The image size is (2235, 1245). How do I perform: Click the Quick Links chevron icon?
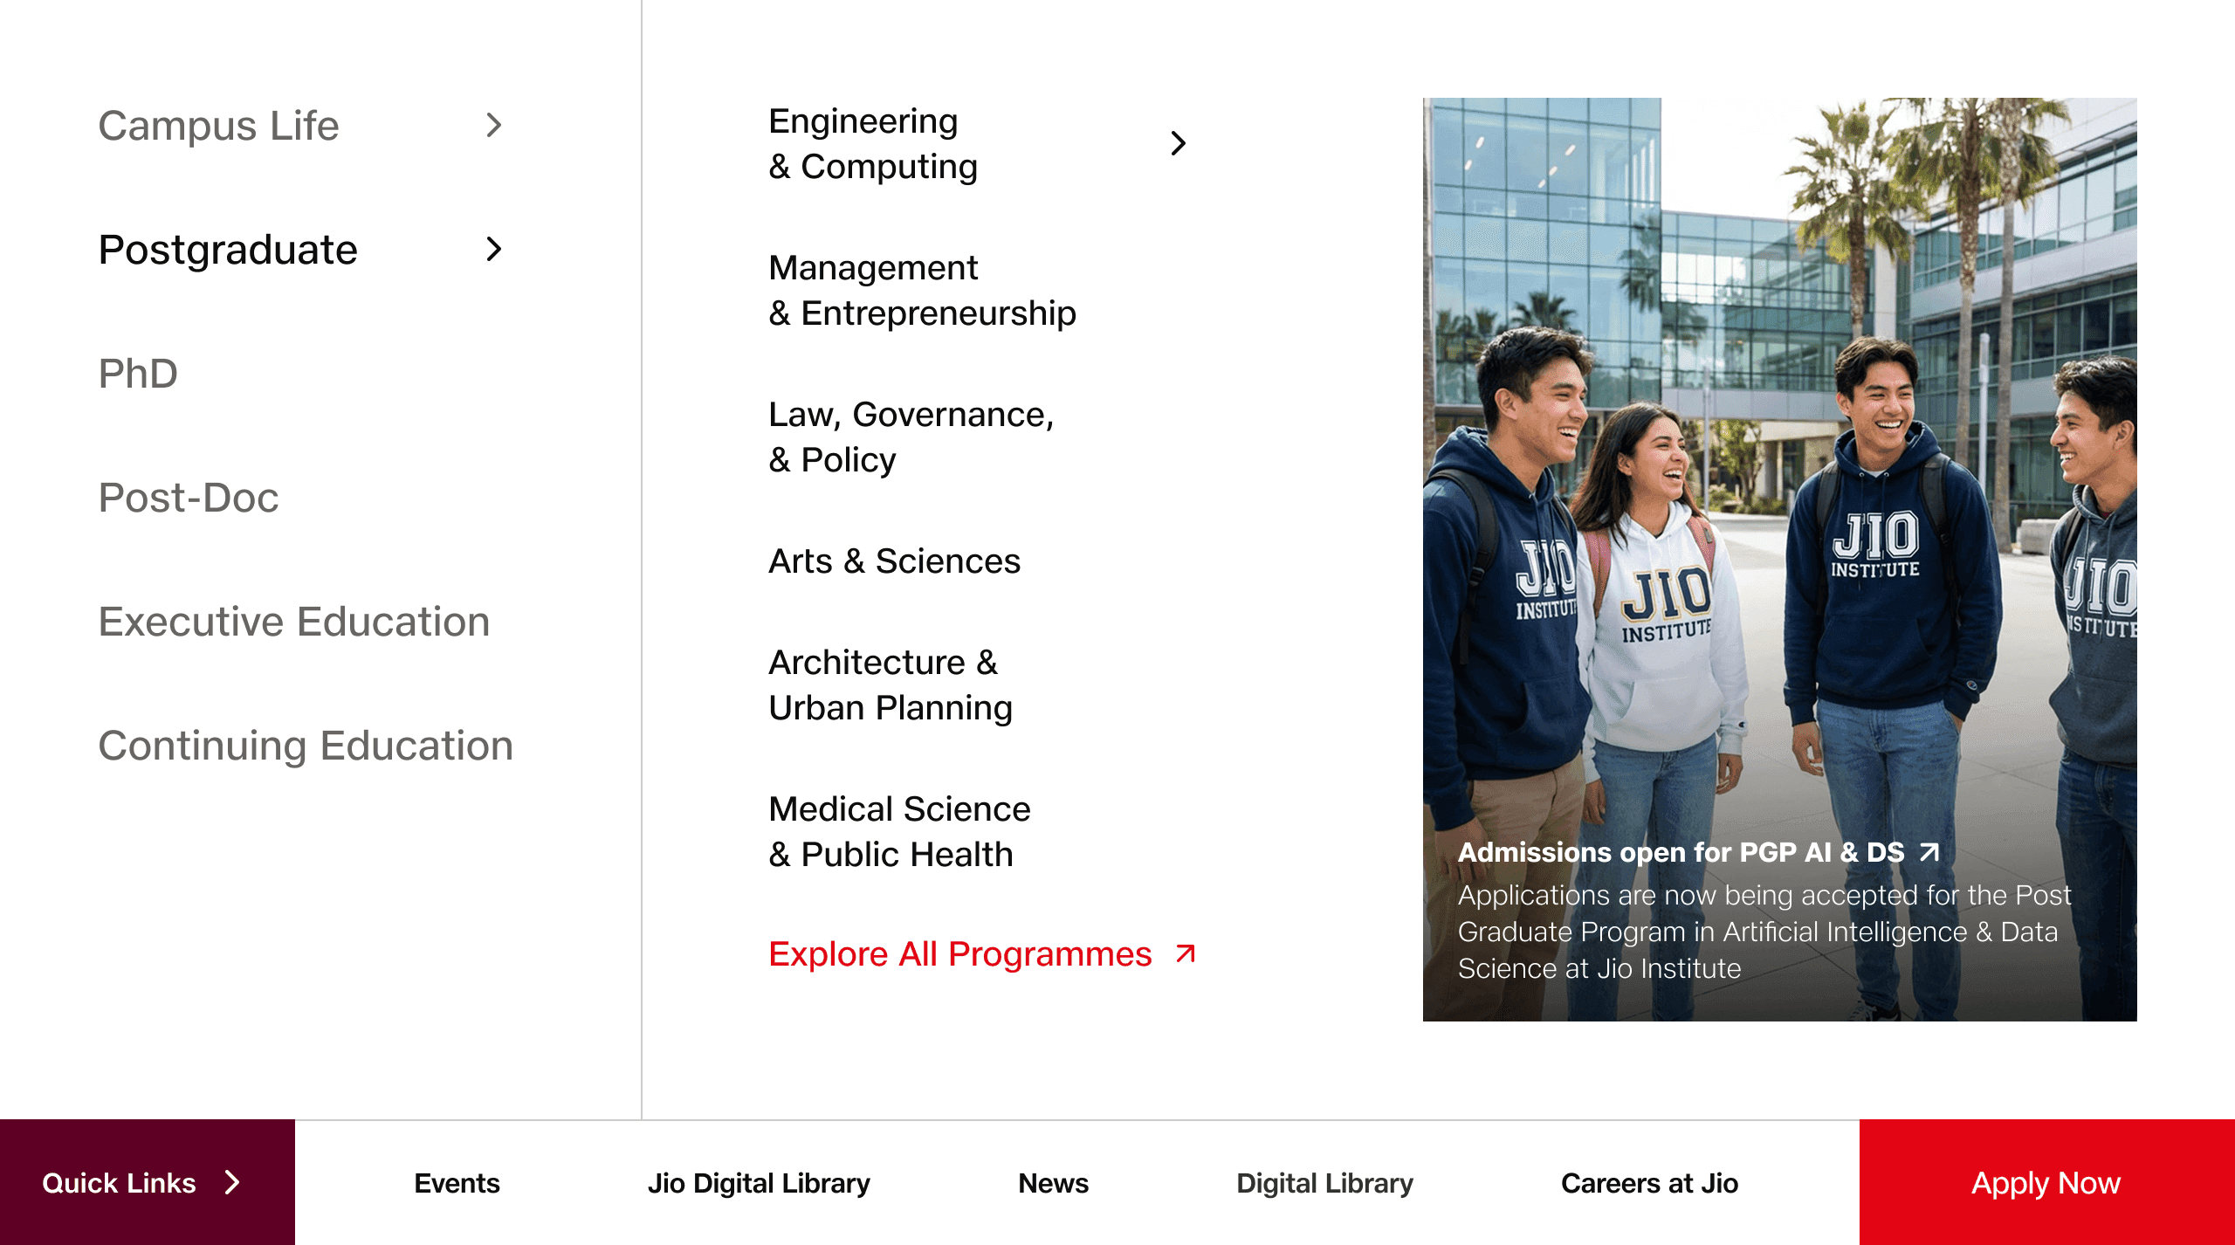pyautogui.click(x=232, y=1182)
